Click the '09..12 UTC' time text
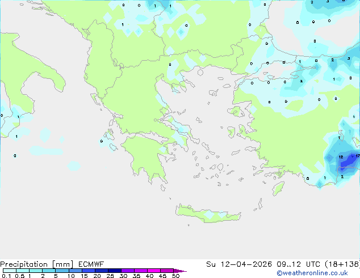This screenshot has width=360, height=278. coord(299,264)
